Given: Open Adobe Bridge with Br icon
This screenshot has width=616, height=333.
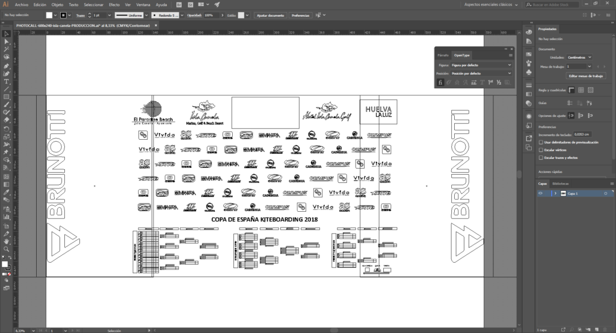Looking at the screenshot, I should coord(179,5).
